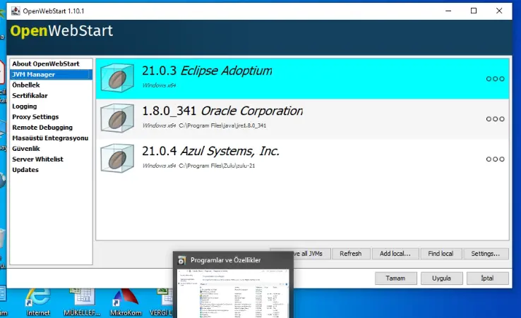Click the Internet Explorer desktop shortcut

(x=38, y=301)
